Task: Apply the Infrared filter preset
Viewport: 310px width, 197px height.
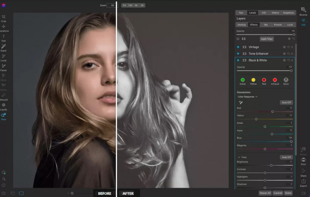Action: [275, 81]
